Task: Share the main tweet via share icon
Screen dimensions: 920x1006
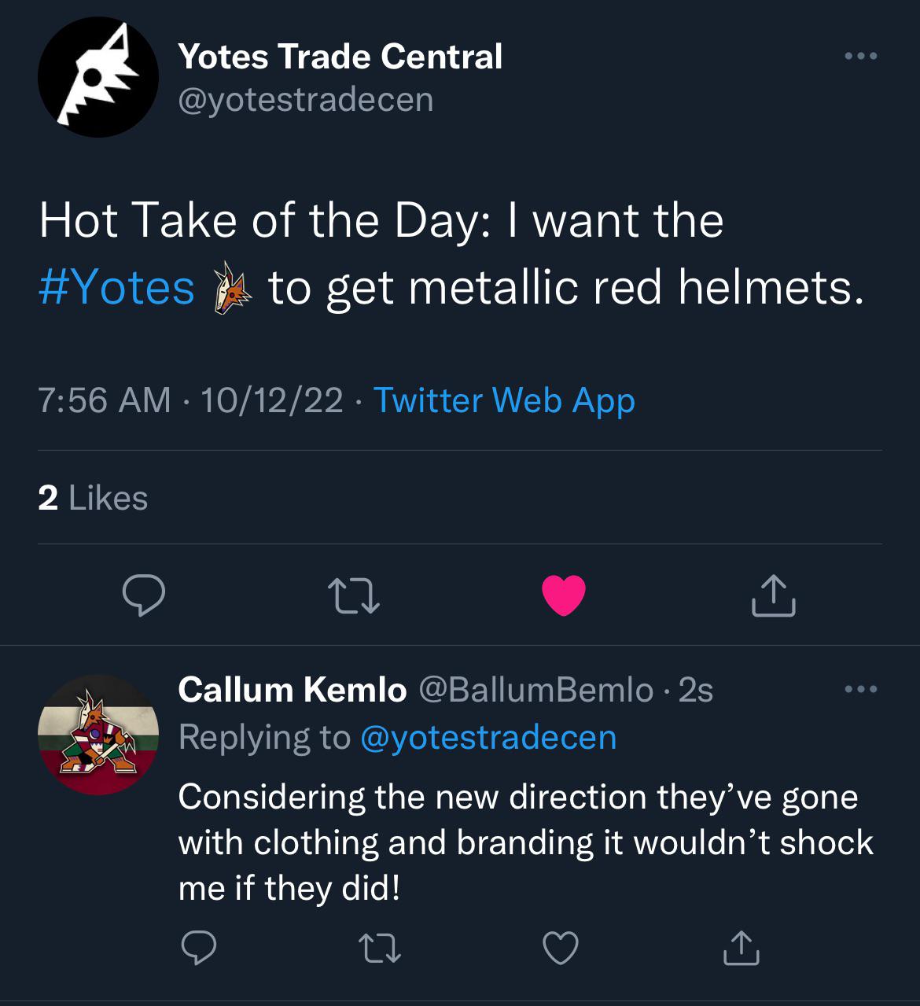Action: click(774, 595)
